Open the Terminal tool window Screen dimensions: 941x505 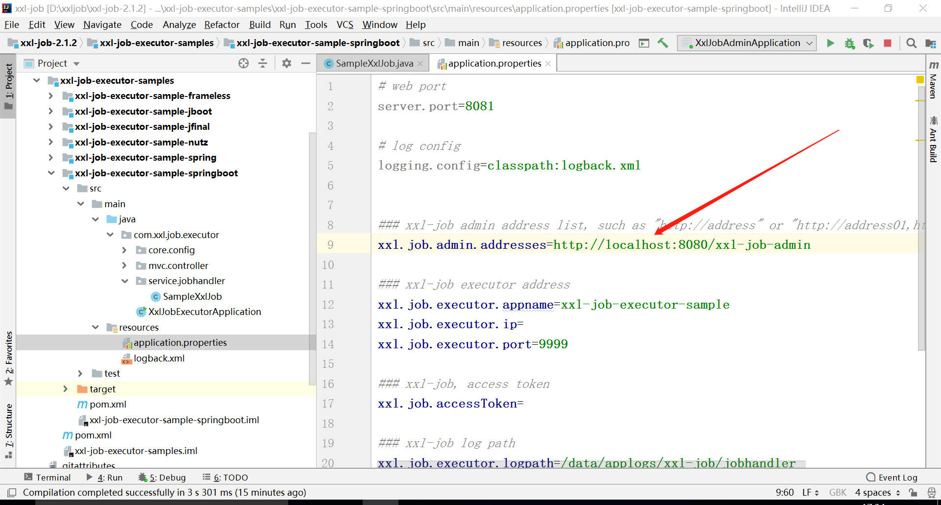47,477
